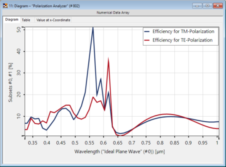Select the Efficiency for TM-Polarization legend label
The image size is (226, 167).
click(x=183, y=31)
